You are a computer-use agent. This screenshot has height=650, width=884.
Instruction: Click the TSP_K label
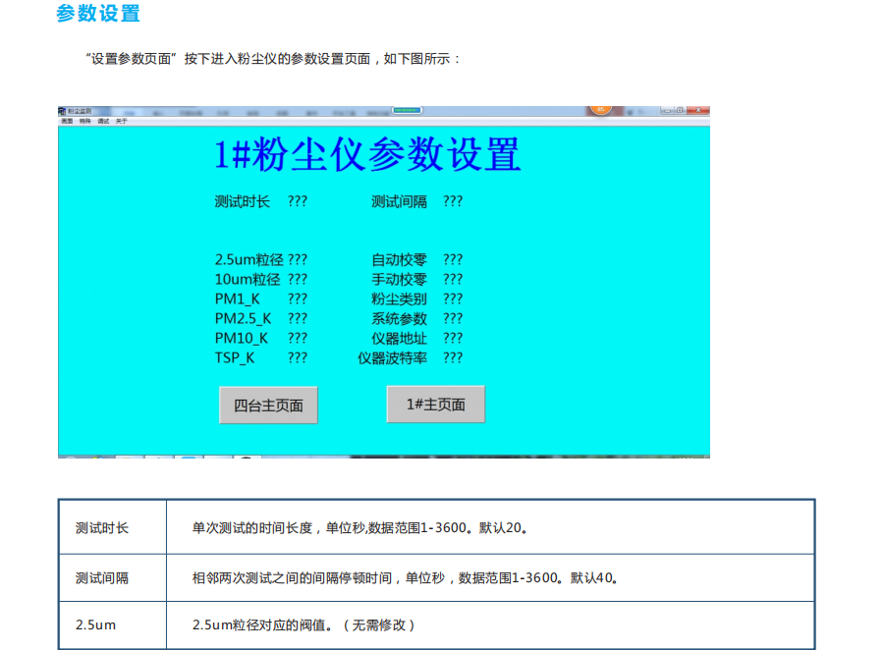coord(235,358)
